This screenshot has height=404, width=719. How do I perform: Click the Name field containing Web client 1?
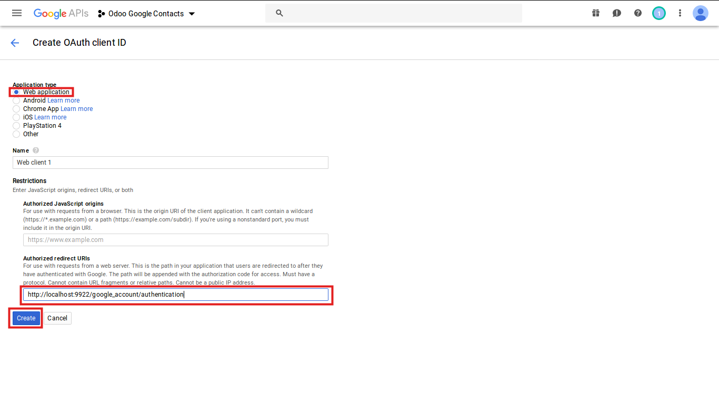click(x=171, y=163)
